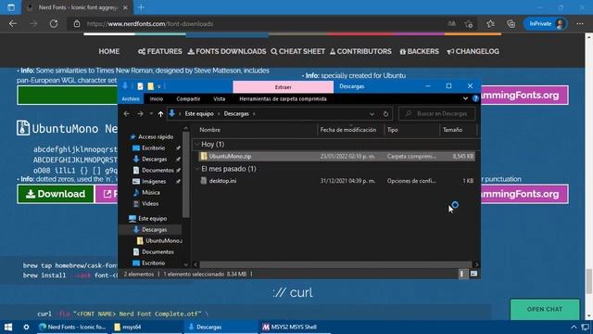Close the Nerd Fonts browser tab

pyautogui.click(x=125, y=7)
